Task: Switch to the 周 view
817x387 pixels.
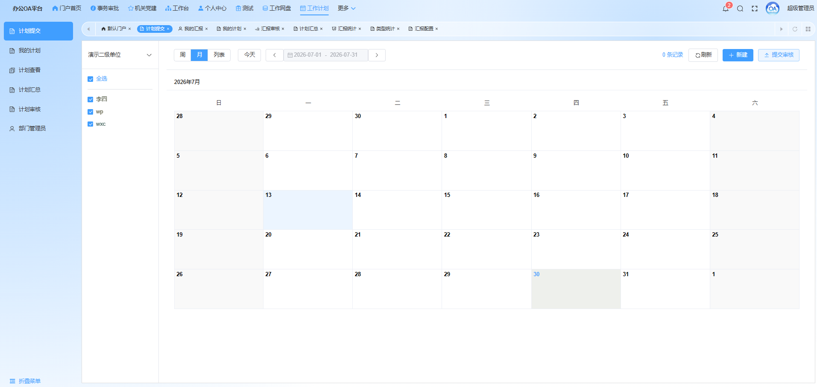Action: 183,55
